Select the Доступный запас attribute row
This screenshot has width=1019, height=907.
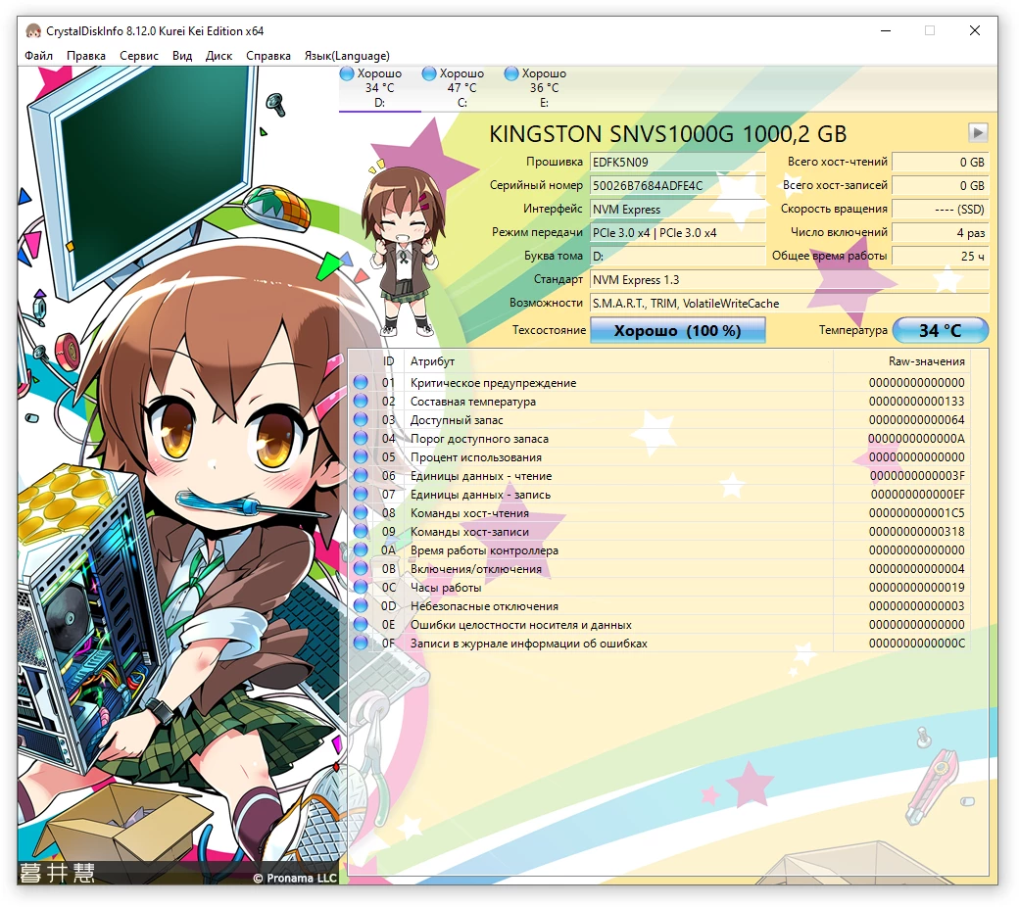[659, 420]
